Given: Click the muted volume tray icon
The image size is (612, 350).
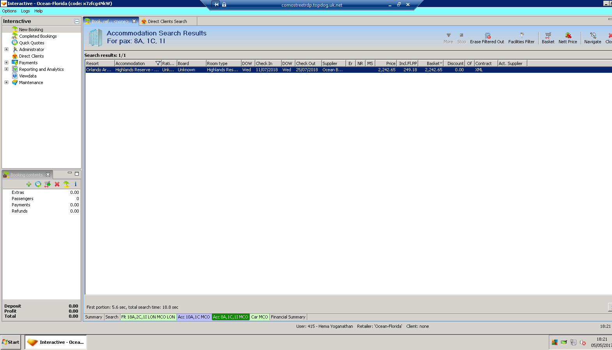Looking at the screenshot, I should [x=583, y=342].
